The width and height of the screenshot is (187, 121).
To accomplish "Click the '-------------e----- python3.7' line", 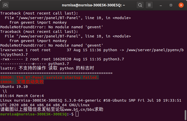I will coord(35,64).
